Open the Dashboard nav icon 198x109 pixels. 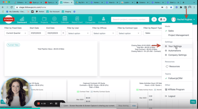[x=22, y=20]
